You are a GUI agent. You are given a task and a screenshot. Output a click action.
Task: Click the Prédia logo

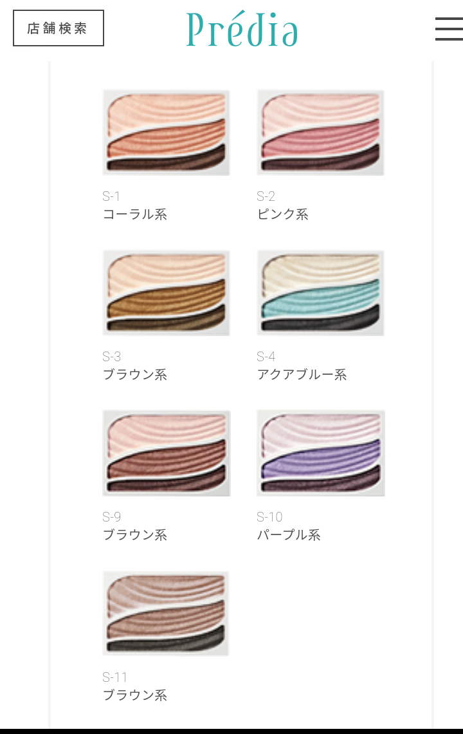(x=242, y=29)
